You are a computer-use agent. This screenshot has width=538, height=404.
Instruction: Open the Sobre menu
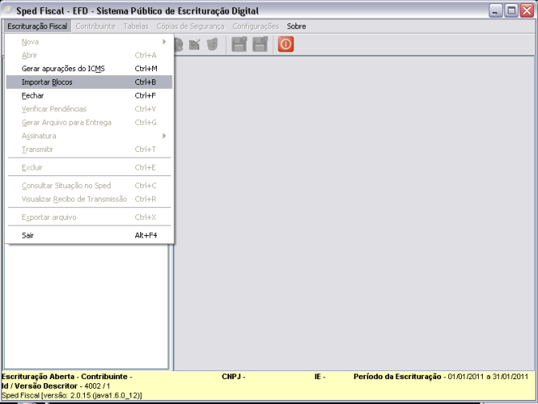coord(296,26)
